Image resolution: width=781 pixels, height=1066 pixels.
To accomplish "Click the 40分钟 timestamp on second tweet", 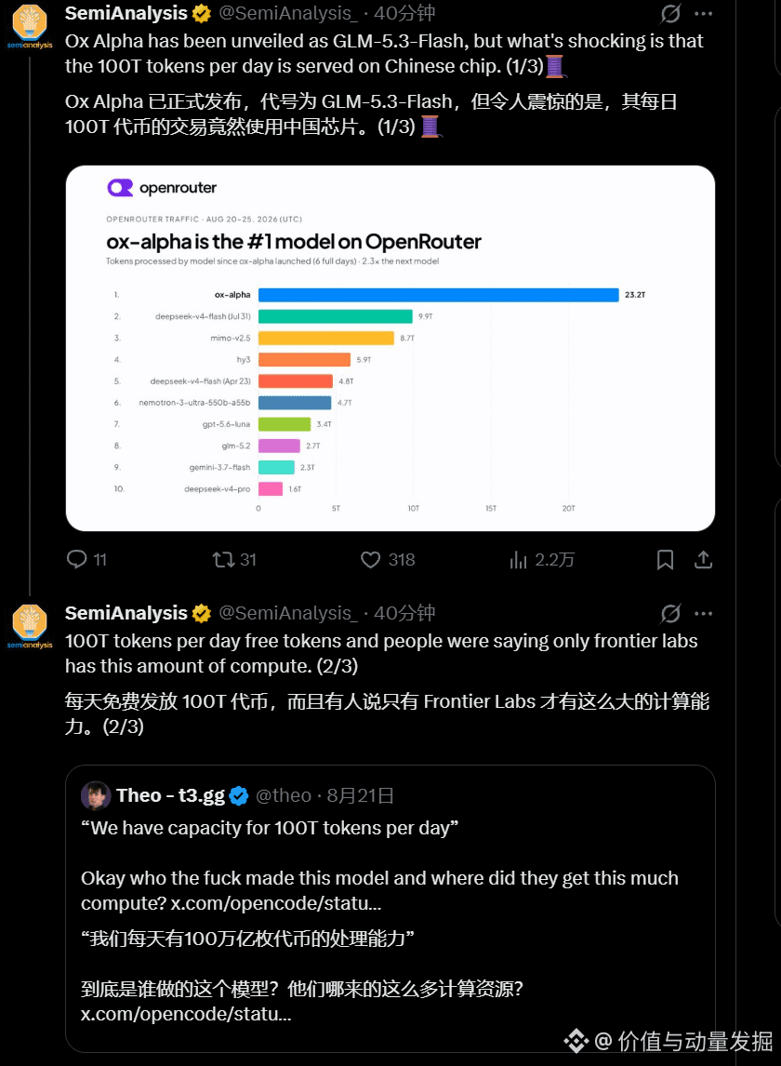I will coord(404,613).
